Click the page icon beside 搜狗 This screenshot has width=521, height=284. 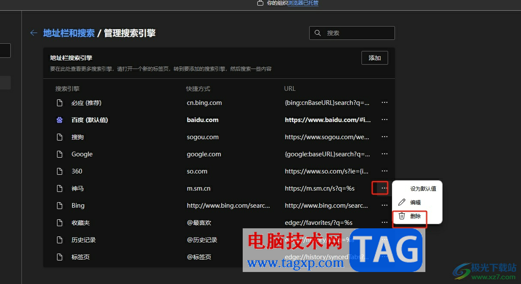click(60, 137)
